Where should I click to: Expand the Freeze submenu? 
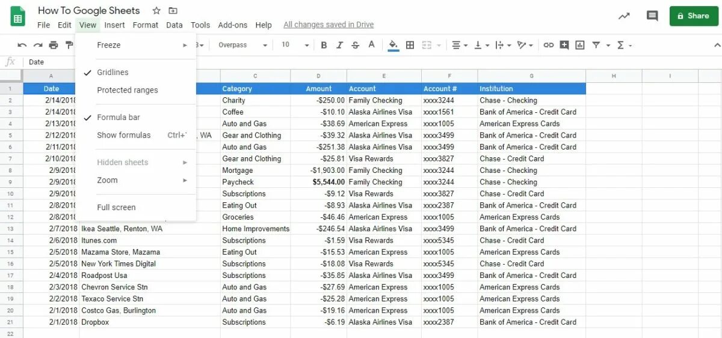[136, 45]
